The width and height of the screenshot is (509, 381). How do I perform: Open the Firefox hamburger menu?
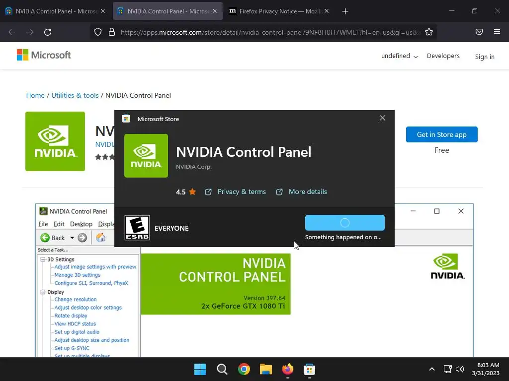[x=497, y=32]
